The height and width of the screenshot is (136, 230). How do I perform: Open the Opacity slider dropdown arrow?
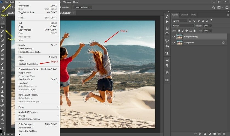211,26
